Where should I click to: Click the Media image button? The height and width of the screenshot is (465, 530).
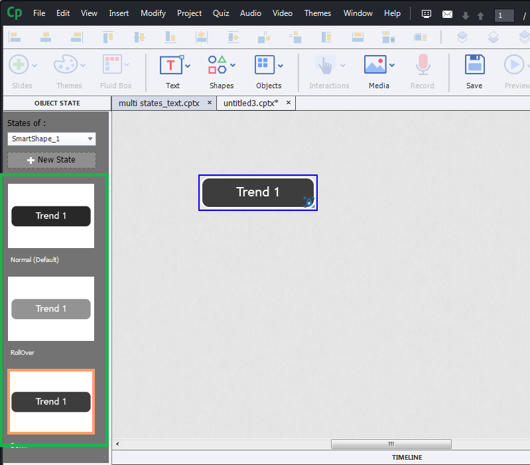click(x=375, y=64)
